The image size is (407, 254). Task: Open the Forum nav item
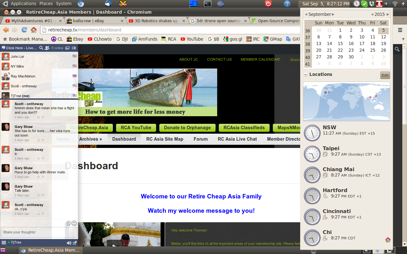point(201,139)
